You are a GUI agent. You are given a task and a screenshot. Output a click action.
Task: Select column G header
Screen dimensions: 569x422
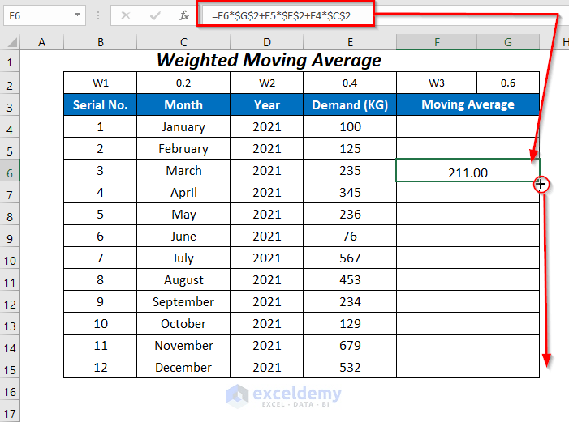click(508, 42)
